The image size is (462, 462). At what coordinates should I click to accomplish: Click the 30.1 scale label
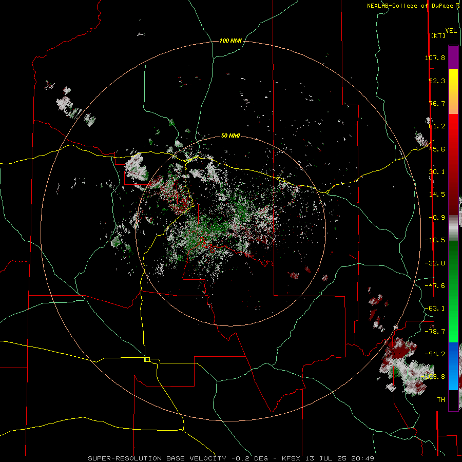tap(437, 172)
